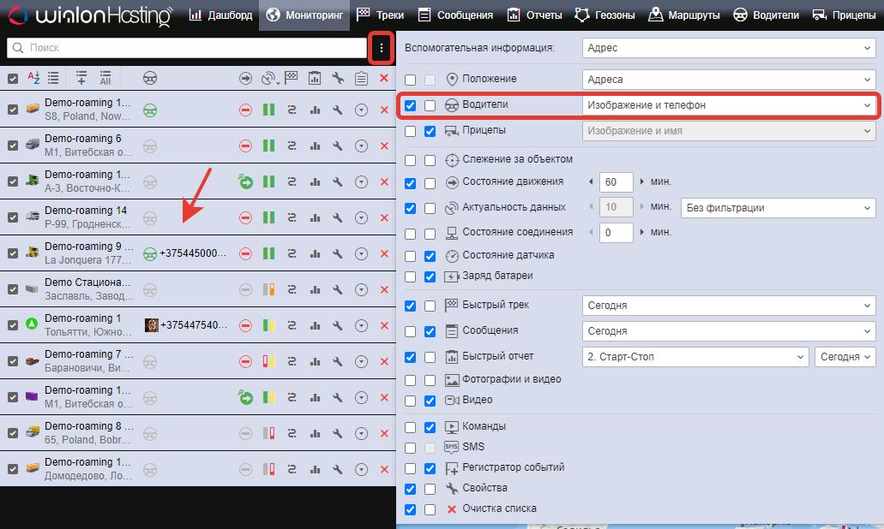
Task: Click Demo-roaming 14 unit name
Action: click(86, 211)
